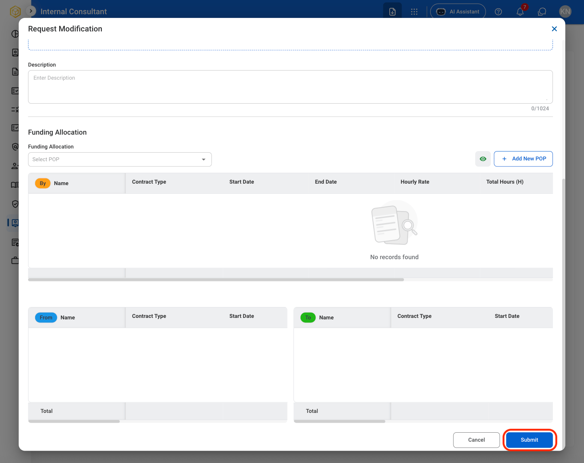This screenshot has width=584, height=463.
Task: Click the Total cell in To table
Action: pos(342,411)
